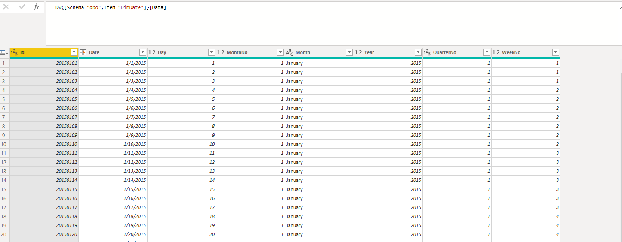The height and width of the screenshot is (242, 622).
Task: Select the QuarterNo column header
Action: [x=457, y=52]
